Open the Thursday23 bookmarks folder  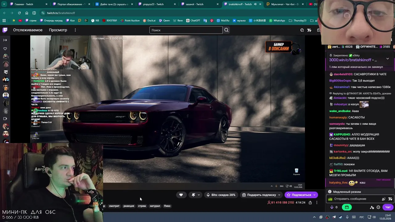(x=297, y=21)
